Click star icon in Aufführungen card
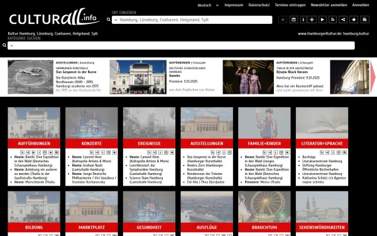 coord(51,152)
